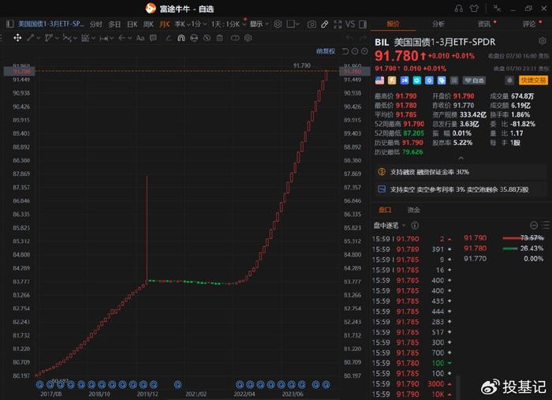Image resolution: width=552 pixels, height=400 pixels.
Task: Toggle 前复权 price adjustment
Action: pos(325,51)
